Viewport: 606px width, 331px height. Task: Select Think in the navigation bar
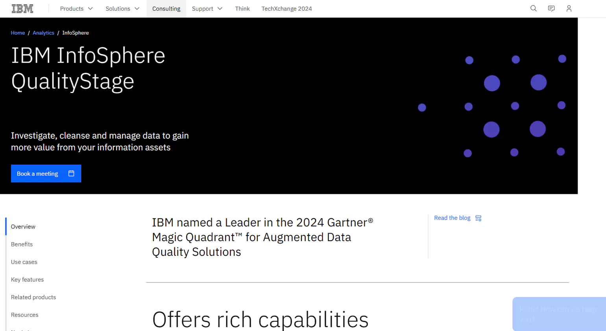[242, 8]
